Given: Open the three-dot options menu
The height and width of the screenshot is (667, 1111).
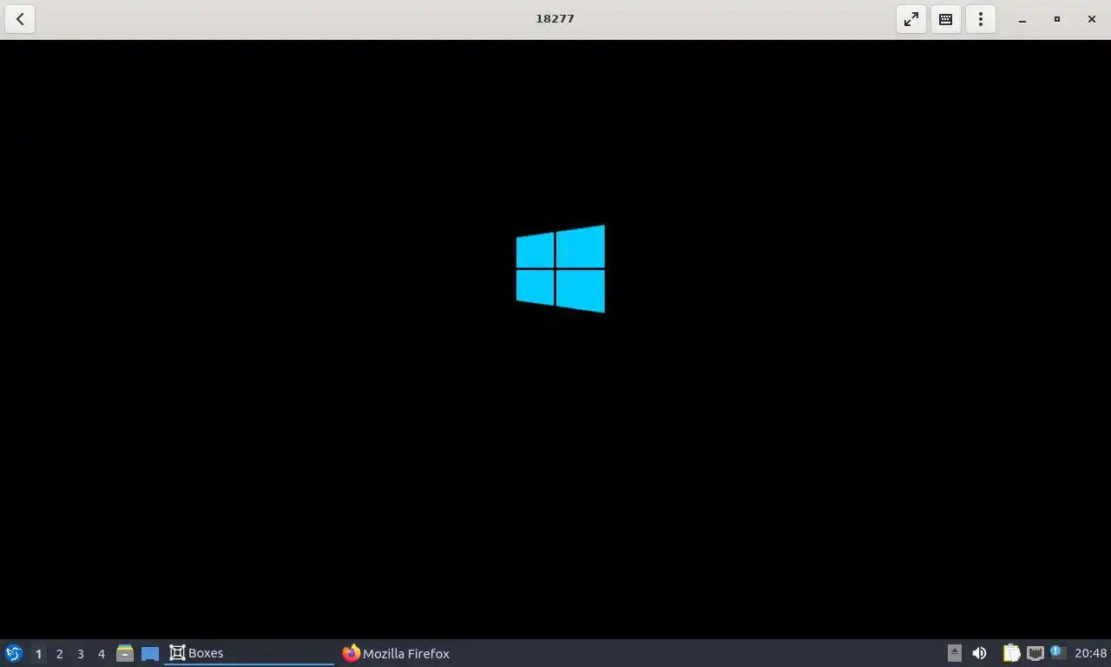Looking at the screenshot, I should 981,19.
